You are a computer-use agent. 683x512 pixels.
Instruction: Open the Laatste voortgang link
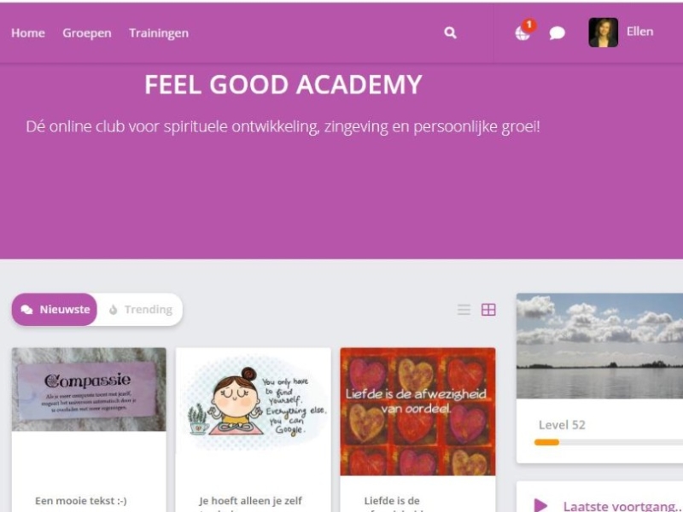click(623, 506)
